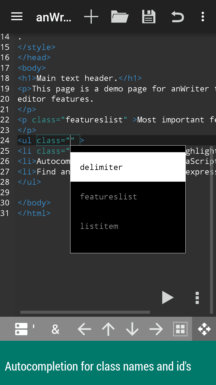216x385 pixels.
Task: Move cursor down with arrow key
Action: (x=132, y=329)
